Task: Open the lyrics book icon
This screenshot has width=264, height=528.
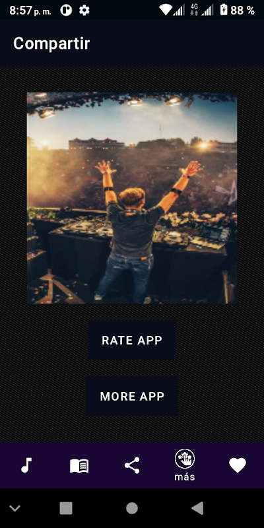Action: click(79, 466)
